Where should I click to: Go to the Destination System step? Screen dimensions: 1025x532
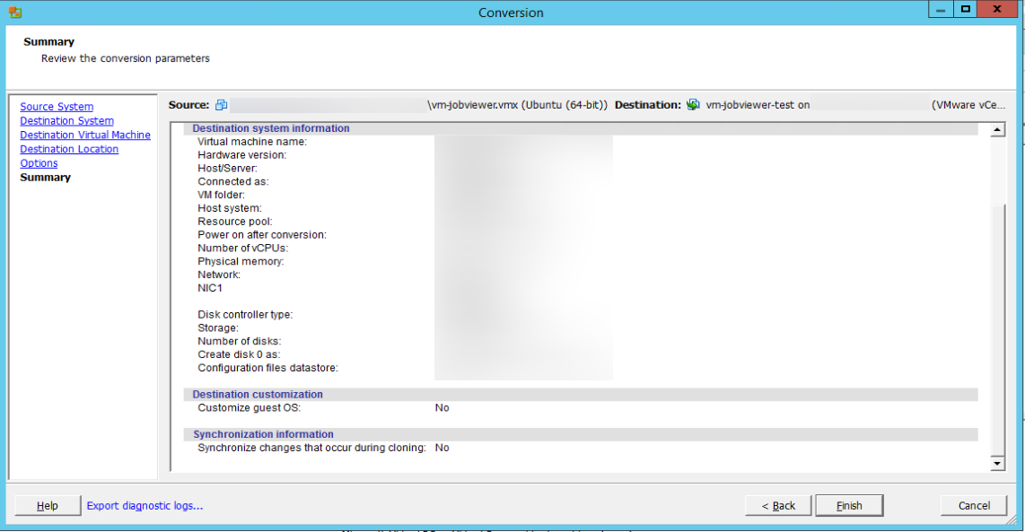66,121
